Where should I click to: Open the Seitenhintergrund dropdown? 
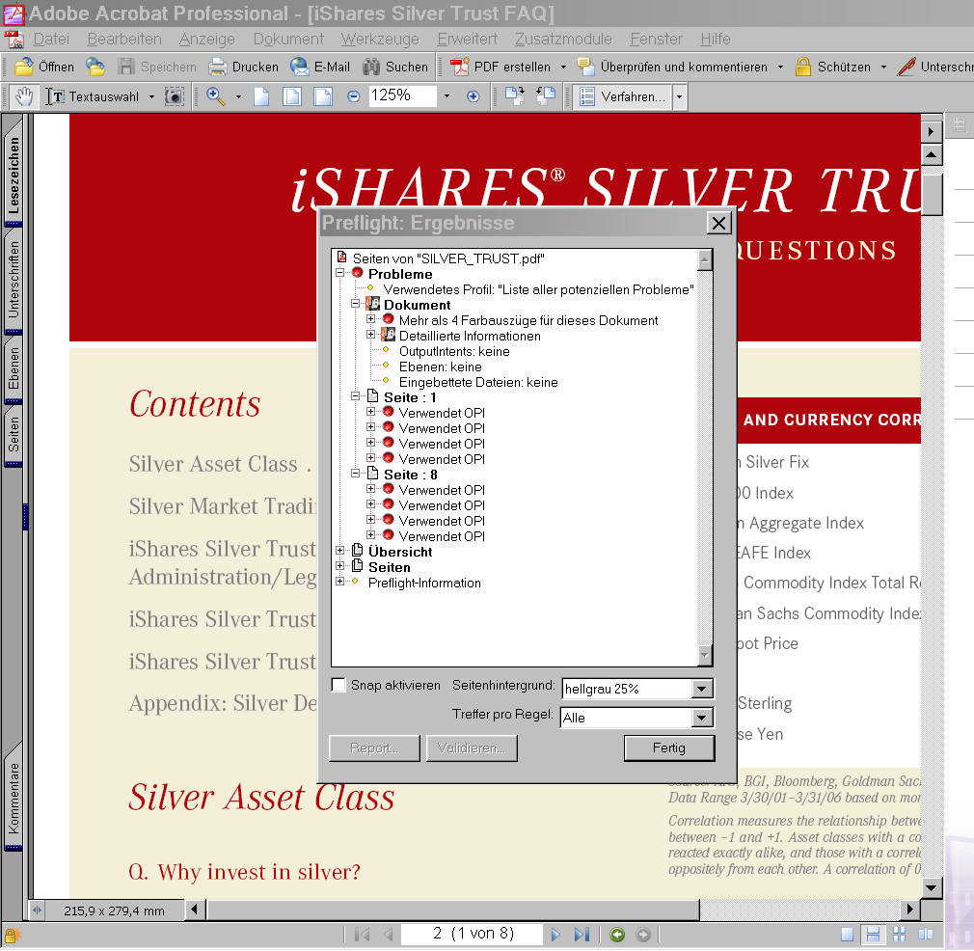(701, 689)
